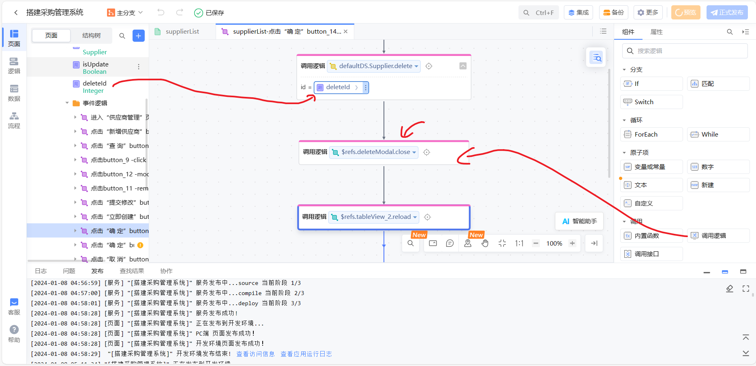Click the fit-to-screen shrink icon
The width and height of the screenshot is (756, 366).
tap(502, 243)
